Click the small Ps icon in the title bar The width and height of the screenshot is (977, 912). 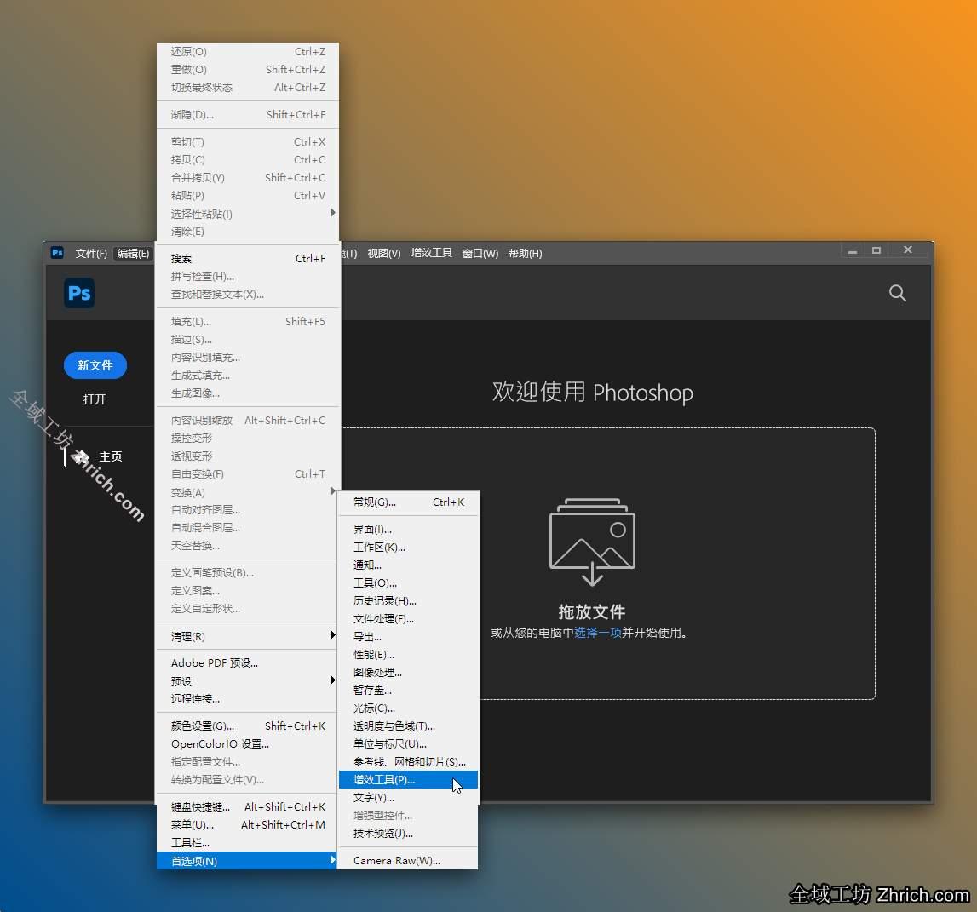[57, 253]
